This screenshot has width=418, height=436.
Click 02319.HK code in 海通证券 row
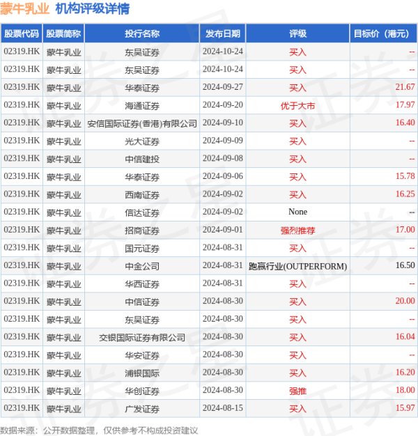click(x=22, y=105)
